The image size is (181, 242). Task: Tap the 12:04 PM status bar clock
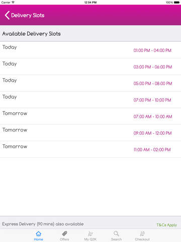click(x=90, y=3)
